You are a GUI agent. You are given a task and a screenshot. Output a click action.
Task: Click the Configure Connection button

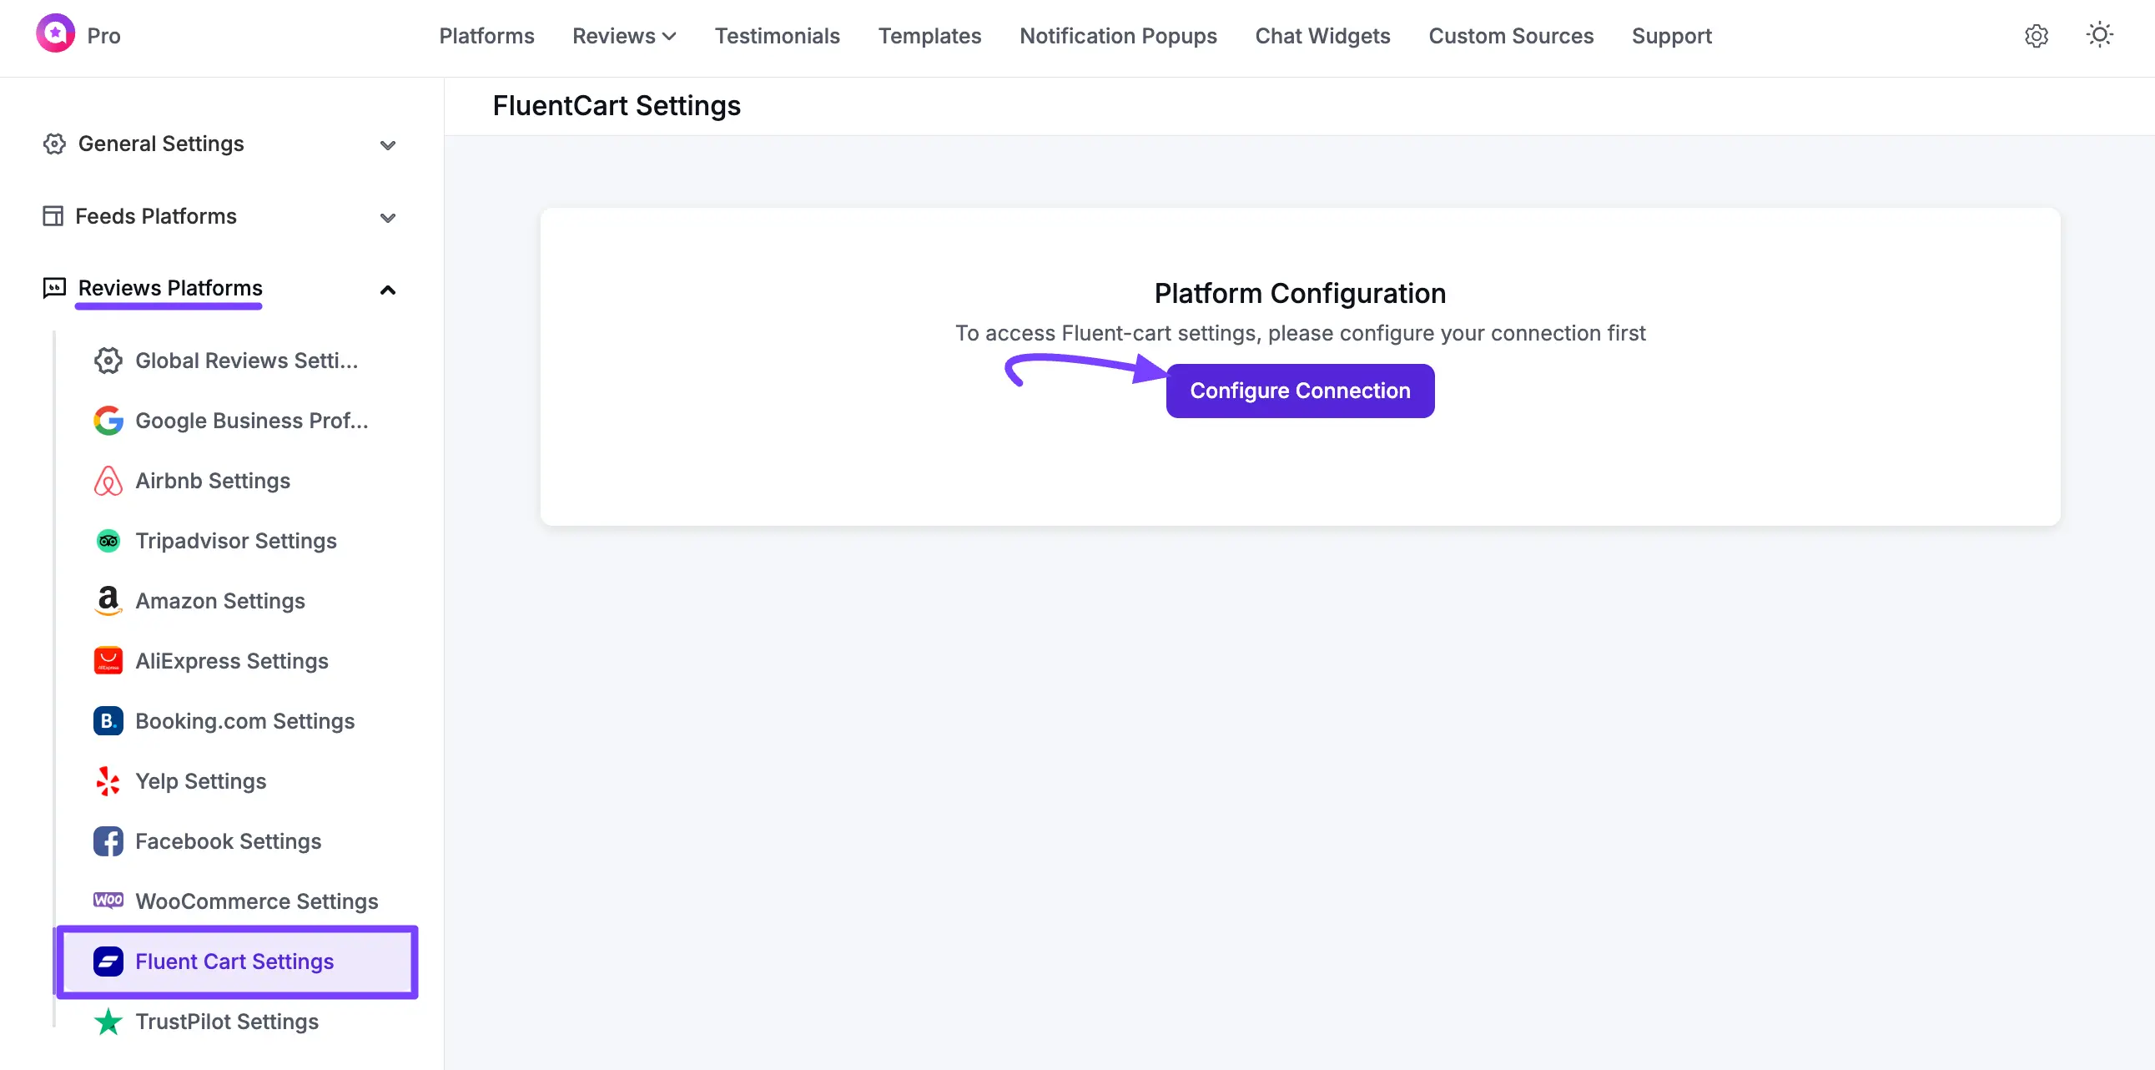pyautogui.click(x=1300, y=390)
